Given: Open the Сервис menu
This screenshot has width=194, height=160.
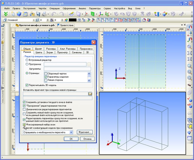Looking at the screenshot, I should click(x=107, y=9).
